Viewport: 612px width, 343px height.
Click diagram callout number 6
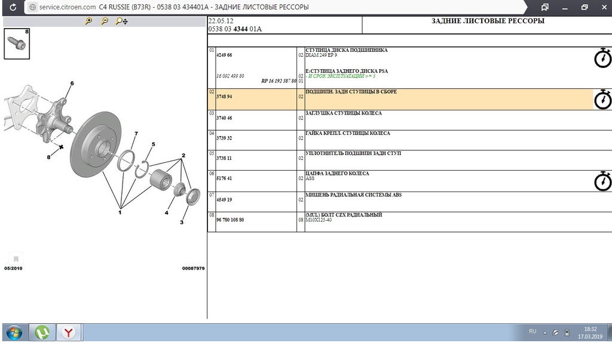pyautogui.click(x=72, y=84)
